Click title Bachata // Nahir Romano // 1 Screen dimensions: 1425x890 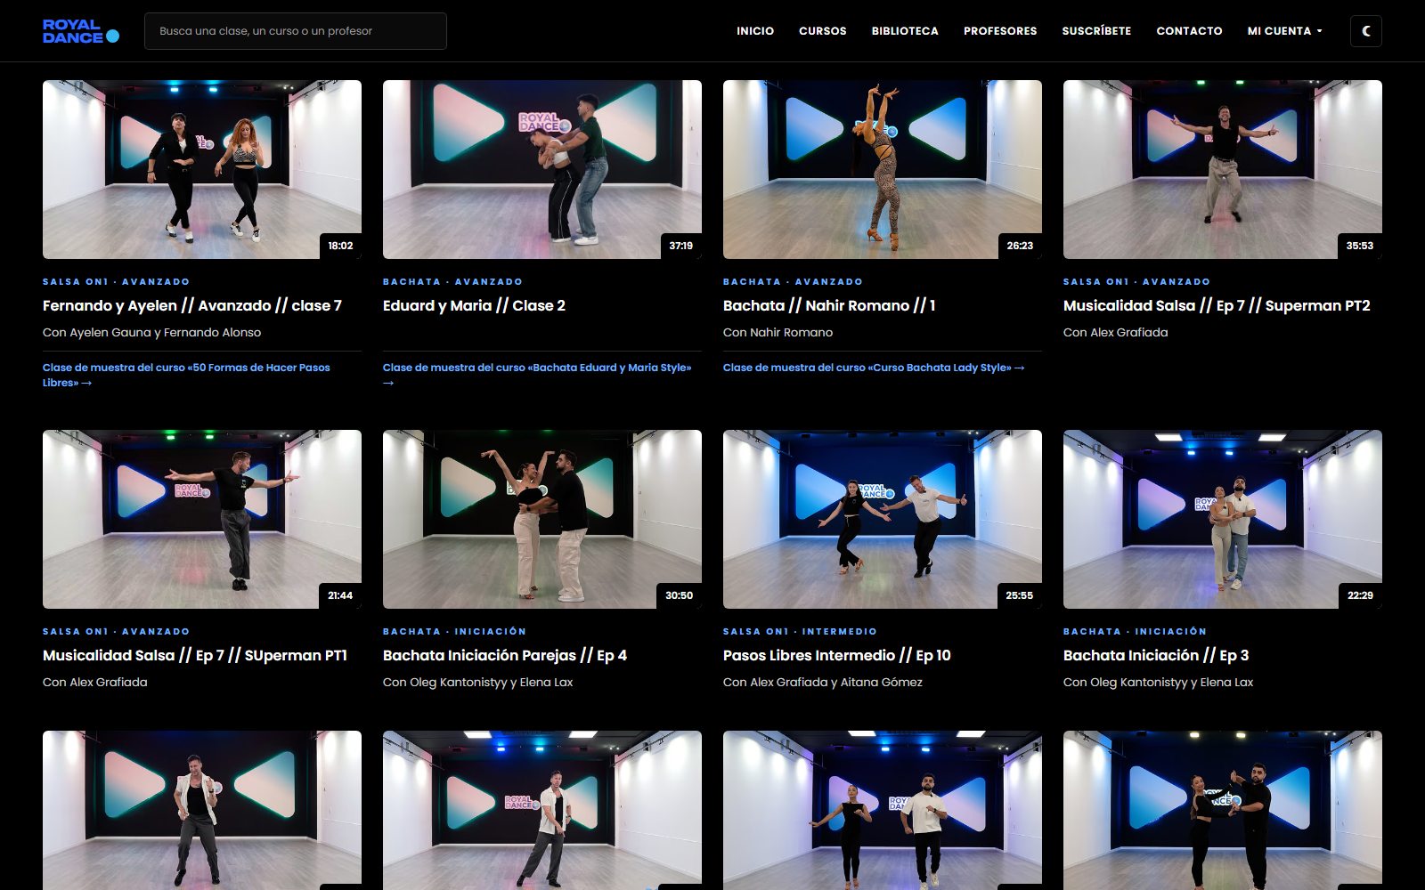(x=829, y=305)
